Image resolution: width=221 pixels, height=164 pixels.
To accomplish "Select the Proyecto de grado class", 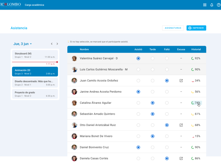I will click(x=35, y=94).
